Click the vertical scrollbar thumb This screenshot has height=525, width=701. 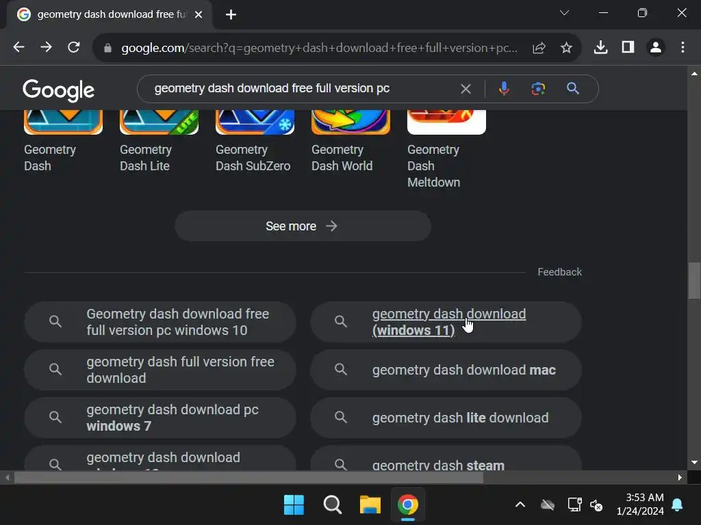click(x=694, y=280)
